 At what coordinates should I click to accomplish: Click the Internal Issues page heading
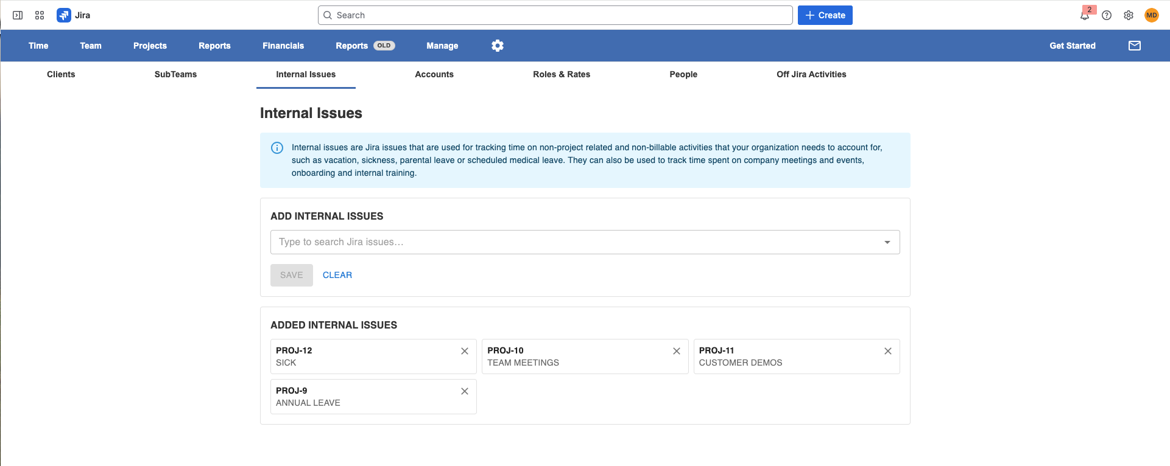point(311,113)
